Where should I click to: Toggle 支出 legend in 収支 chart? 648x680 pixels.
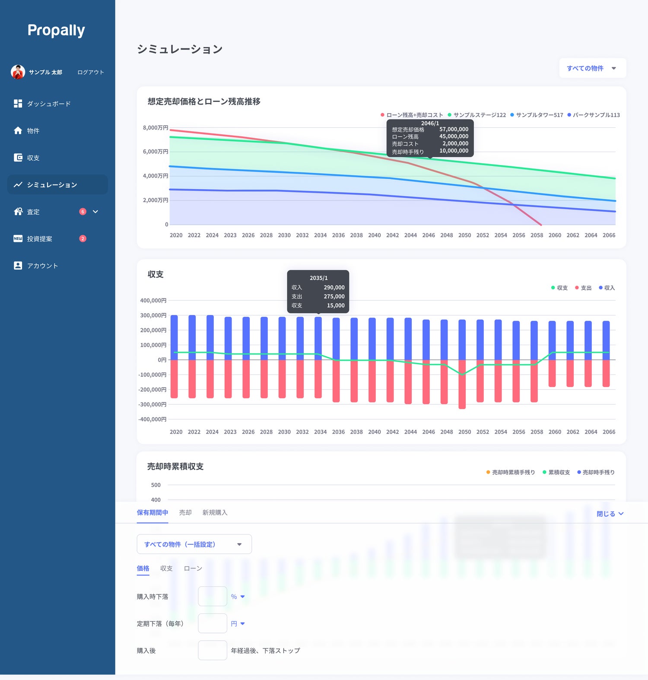pyautogui.click(x=583, y=288)
